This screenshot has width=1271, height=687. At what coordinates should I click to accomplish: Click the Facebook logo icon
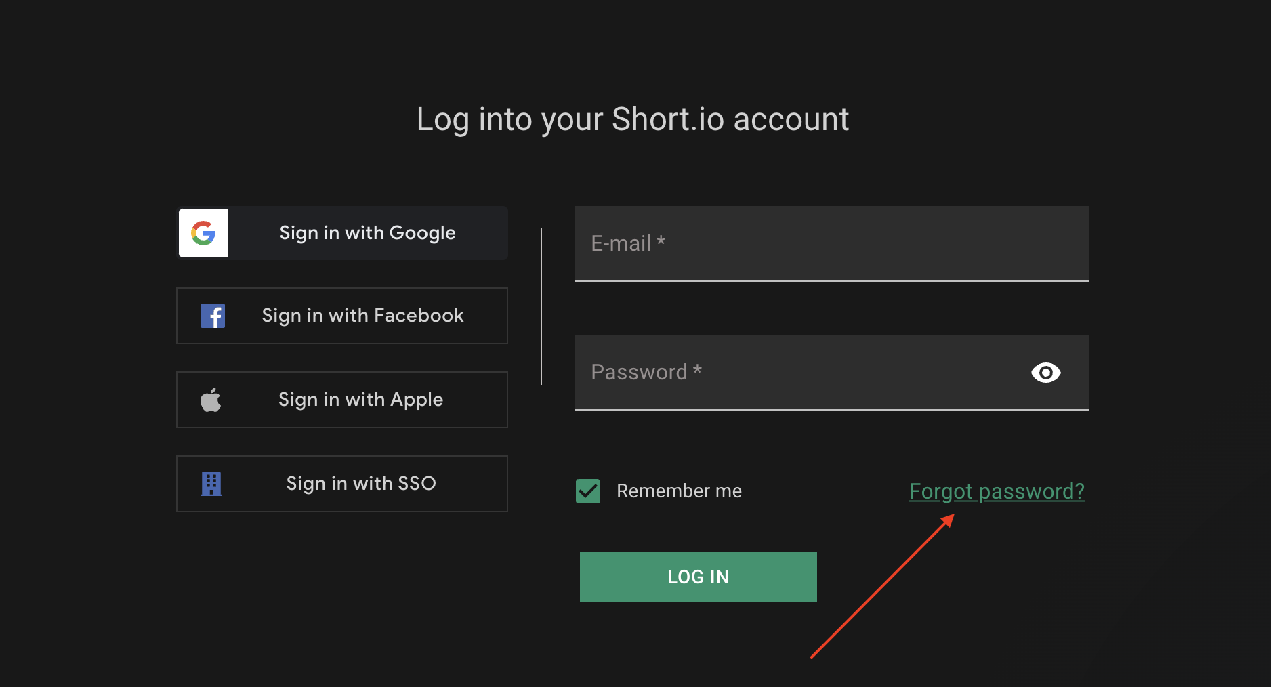pyautogui.click(x=213, y=316)
